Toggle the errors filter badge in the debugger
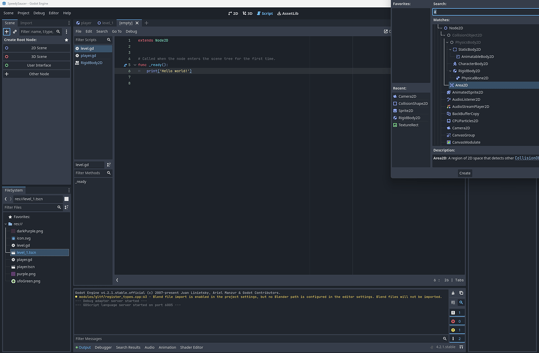 456,321
